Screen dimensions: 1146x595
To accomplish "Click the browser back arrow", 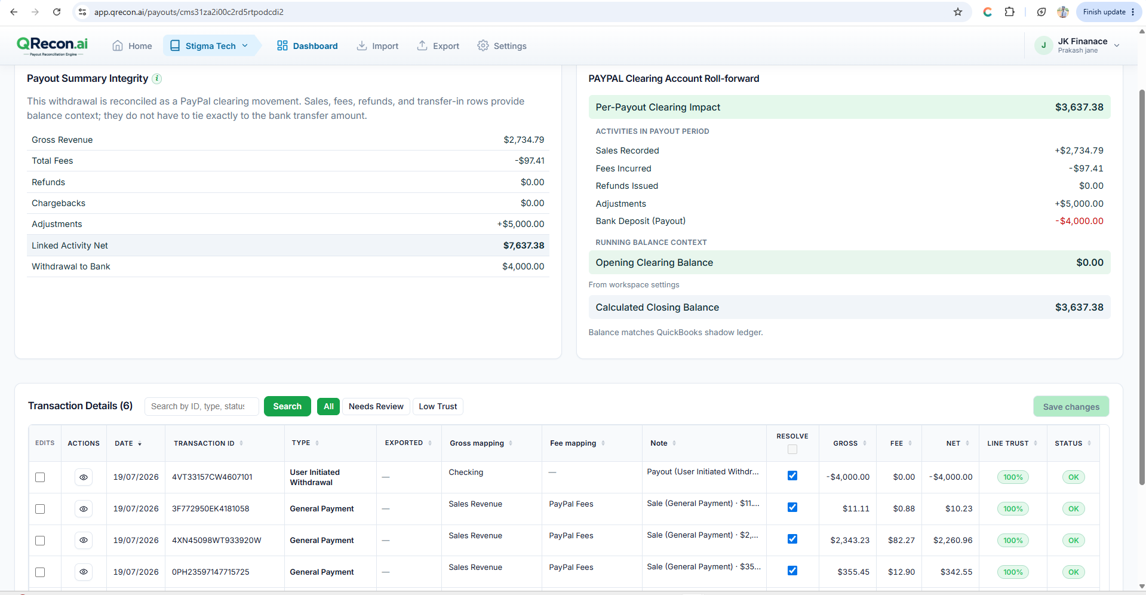I will 14,12.
